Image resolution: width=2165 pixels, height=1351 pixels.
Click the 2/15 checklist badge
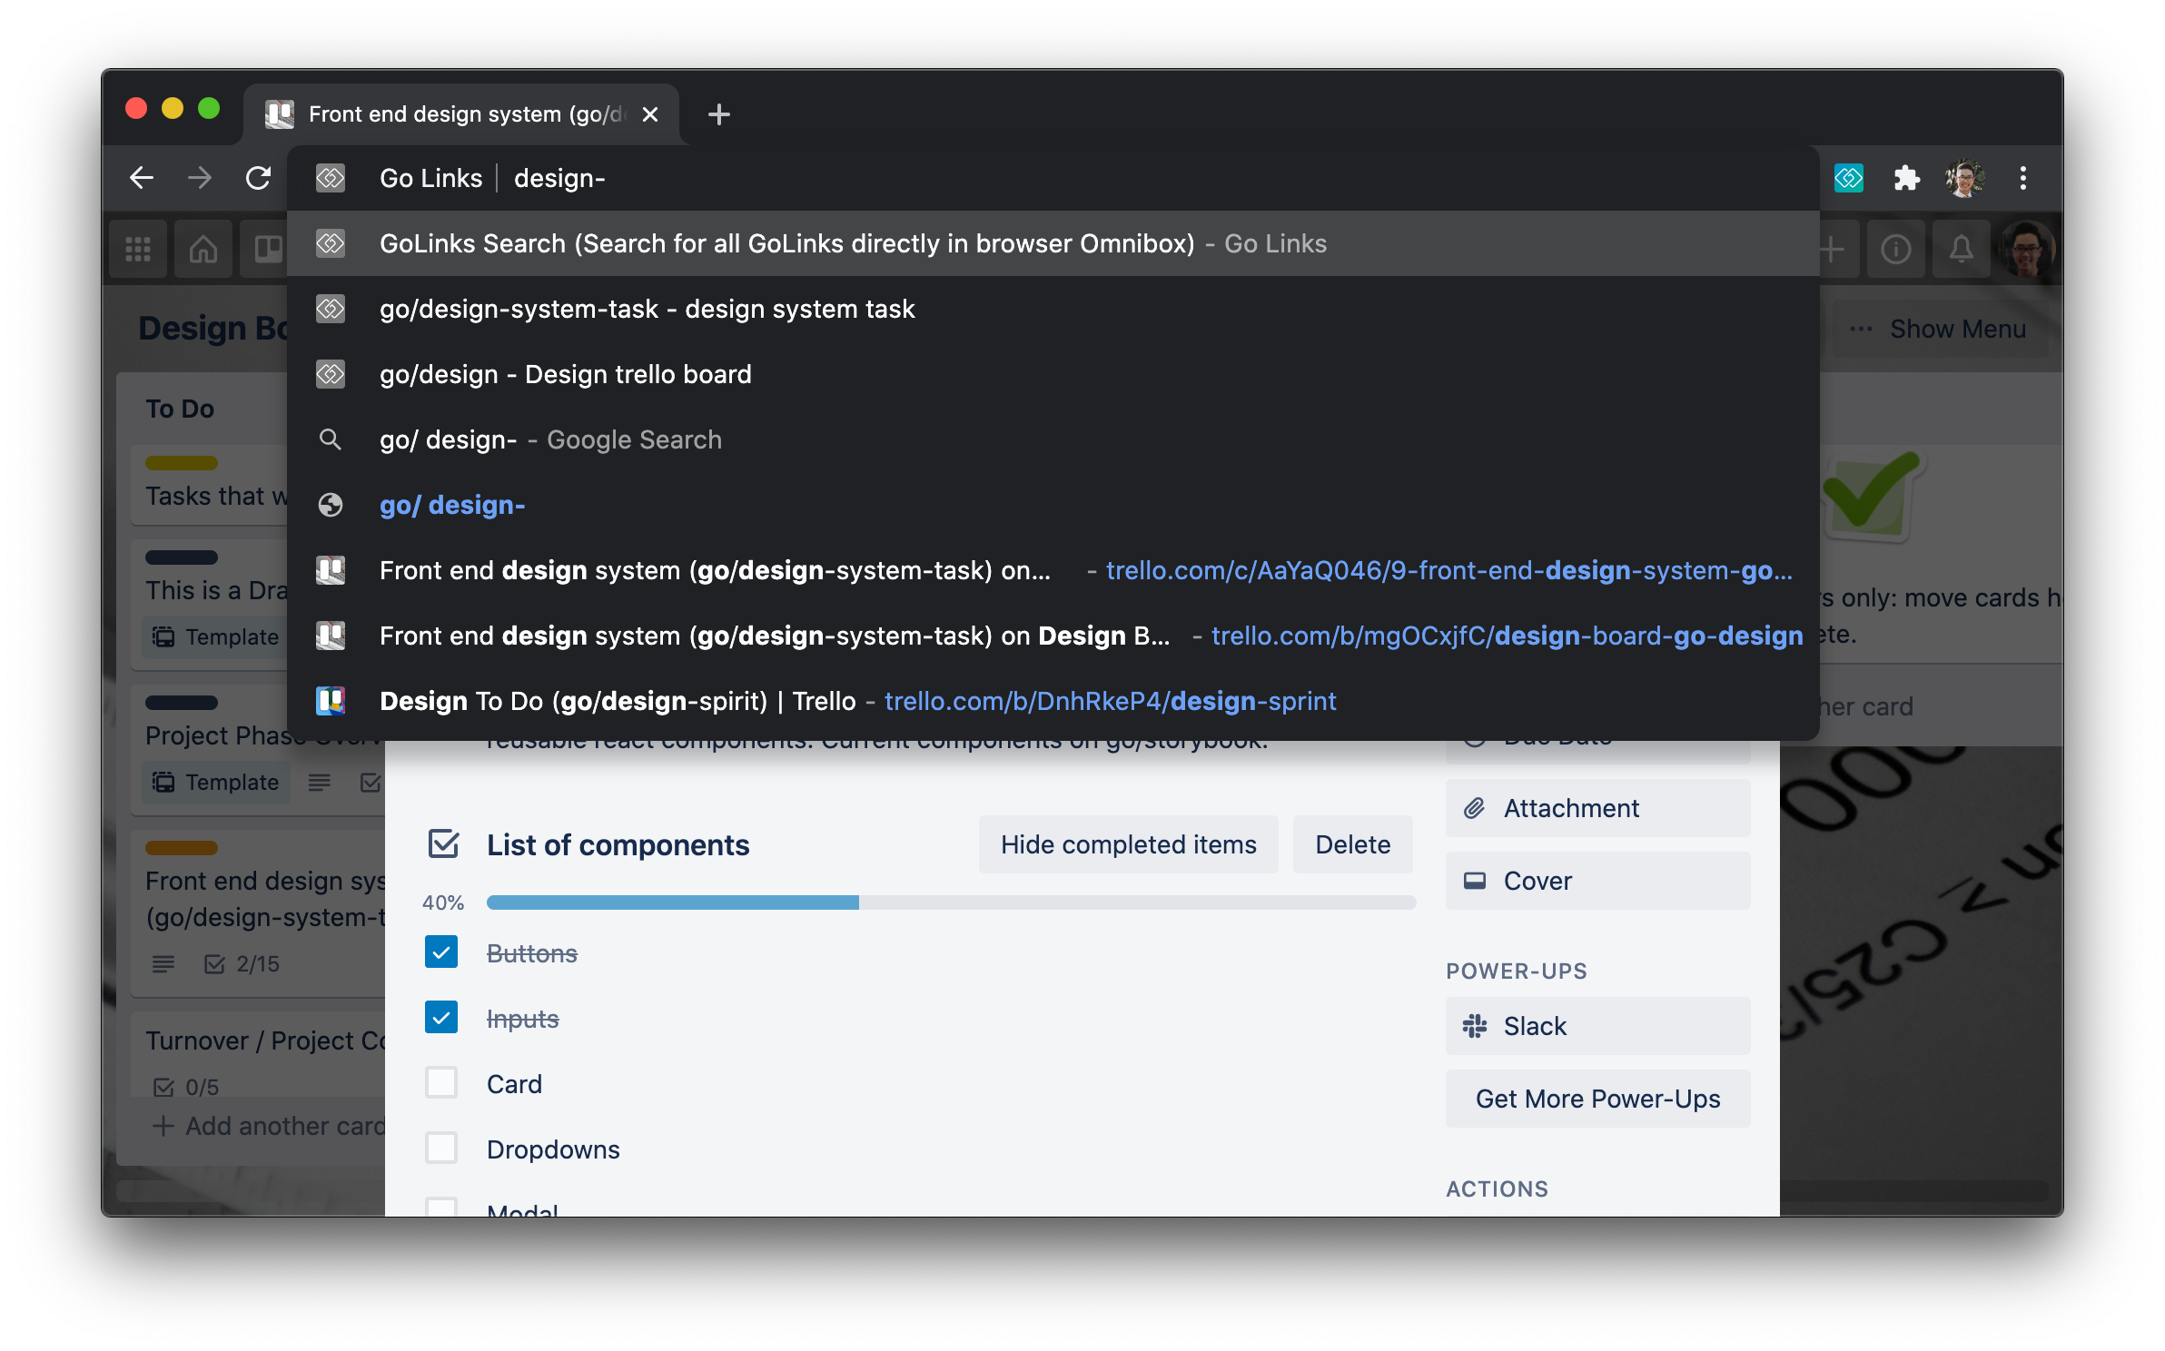click(242, 964)
